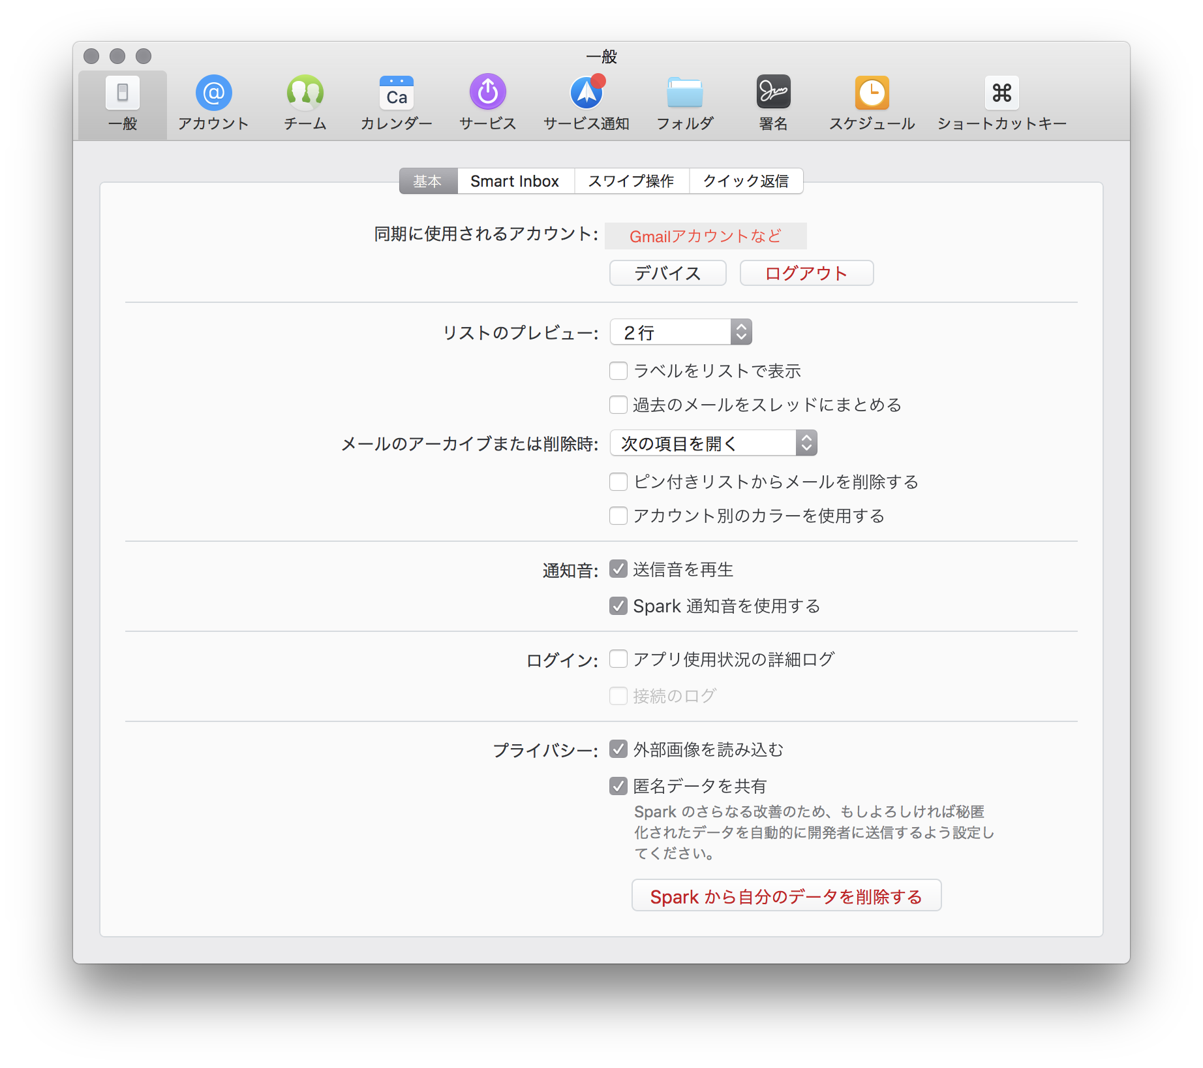Open the 次の項目を開く dropdown

tap(713, 443)
